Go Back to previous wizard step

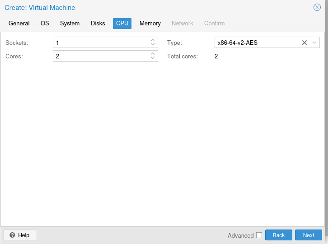tap(279, 235)
